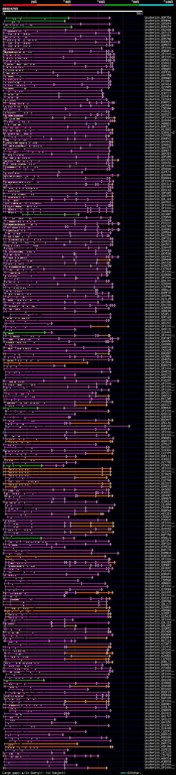Image resolution: width=176 pixels, height=775 pixels.
Task: Select the UniRef100_C6TGK1 label
Action: point(158,99)
